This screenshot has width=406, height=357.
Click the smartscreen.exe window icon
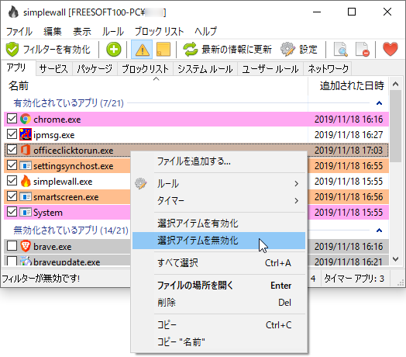[26, 196]
